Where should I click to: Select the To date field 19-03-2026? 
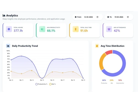pyautogui.click(x=119, y=17)
